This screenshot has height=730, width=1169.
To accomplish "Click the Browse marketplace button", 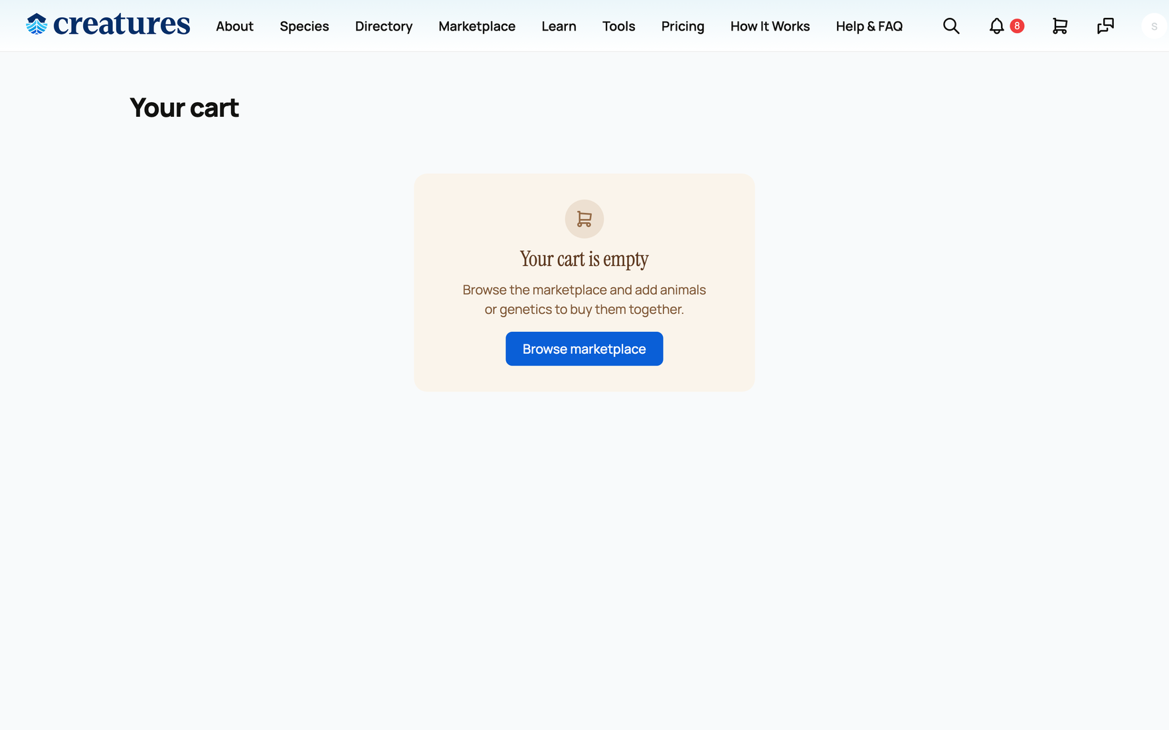I will (x=584, y=349).
